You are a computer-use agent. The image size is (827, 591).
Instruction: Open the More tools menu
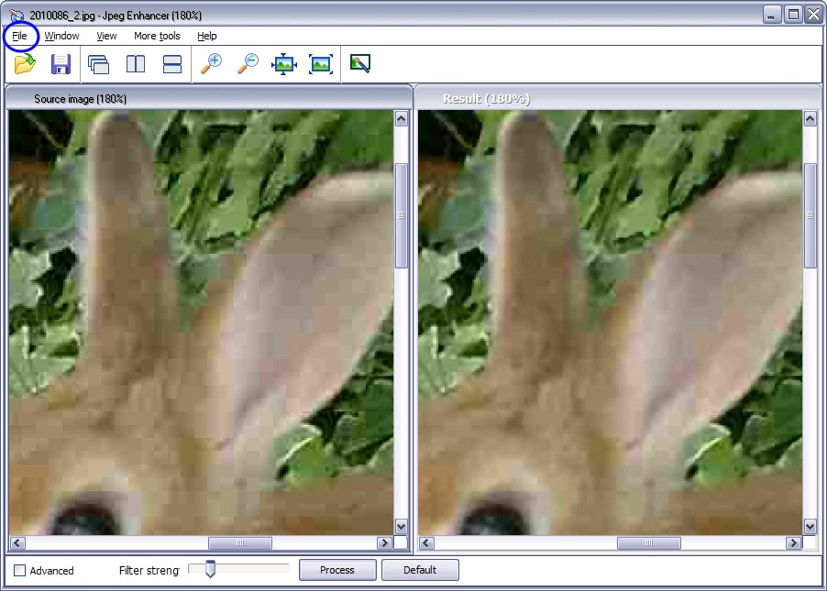pyautogui.click(x=157, y=36)
